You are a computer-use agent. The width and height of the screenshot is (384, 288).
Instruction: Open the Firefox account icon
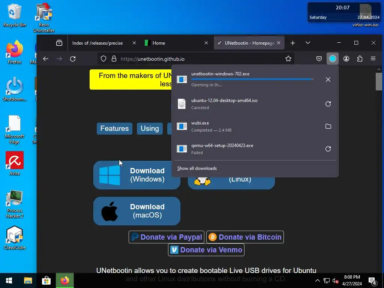tap(346, 59)
